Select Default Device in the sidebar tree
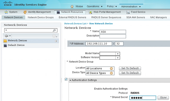170x101 pixels. [x=31, y=45]
